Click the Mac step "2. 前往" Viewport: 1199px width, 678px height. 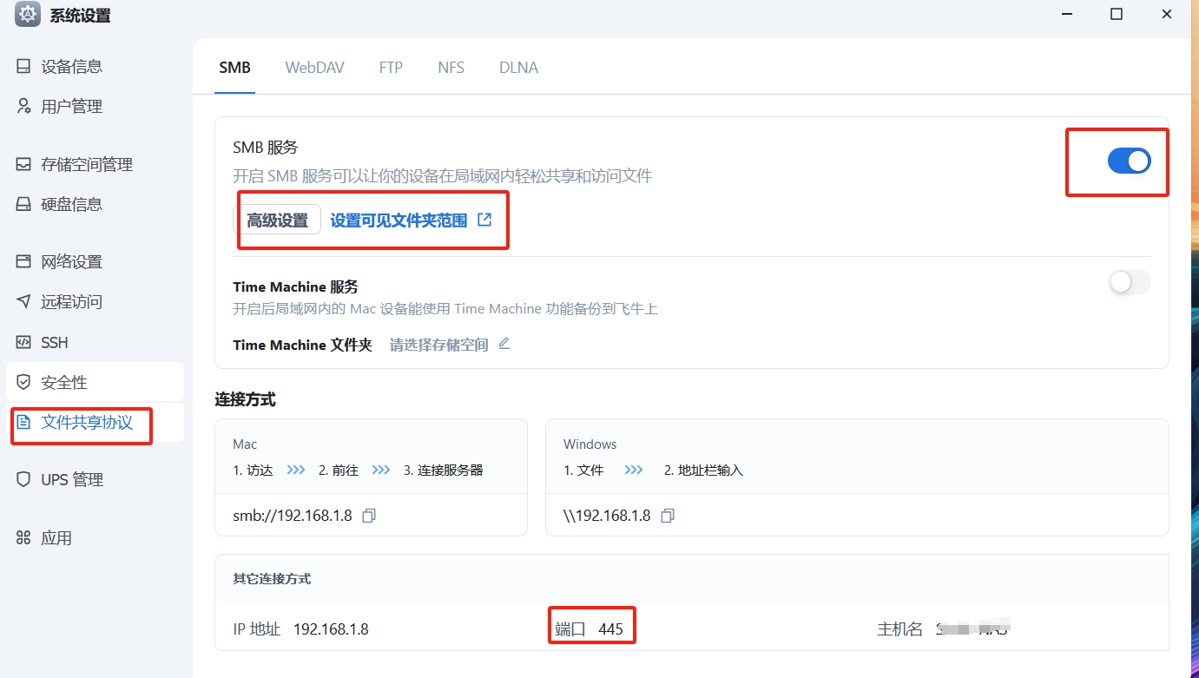[x=339, y=471]
